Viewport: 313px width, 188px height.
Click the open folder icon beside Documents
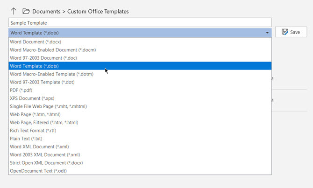(x=26, y=11)
